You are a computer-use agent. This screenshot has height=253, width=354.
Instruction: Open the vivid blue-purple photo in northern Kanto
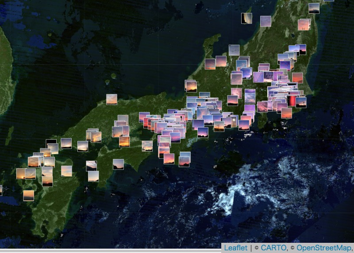pyautogui.click(x=285, y=66)
